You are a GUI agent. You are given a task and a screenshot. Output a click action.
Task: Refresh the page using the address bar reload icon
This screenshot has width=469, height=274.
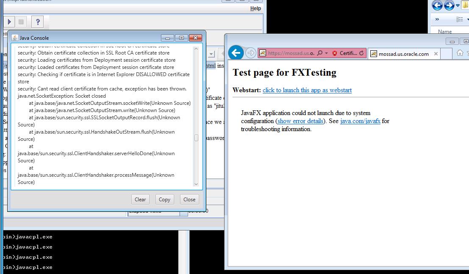click(361, 53)
